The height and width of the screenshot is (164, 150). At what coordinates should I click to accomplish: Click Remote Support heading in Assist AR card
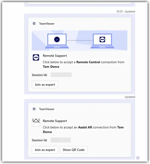tap(55, 121)
